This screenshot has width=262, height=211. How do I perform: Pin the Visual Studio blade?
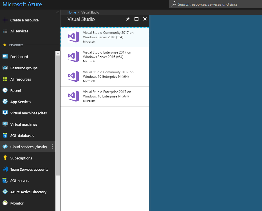coord(128,19)
